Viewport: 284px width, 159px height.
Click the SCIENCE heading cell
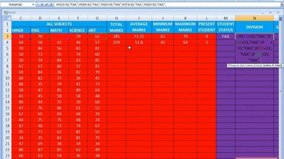click(78, 30)
